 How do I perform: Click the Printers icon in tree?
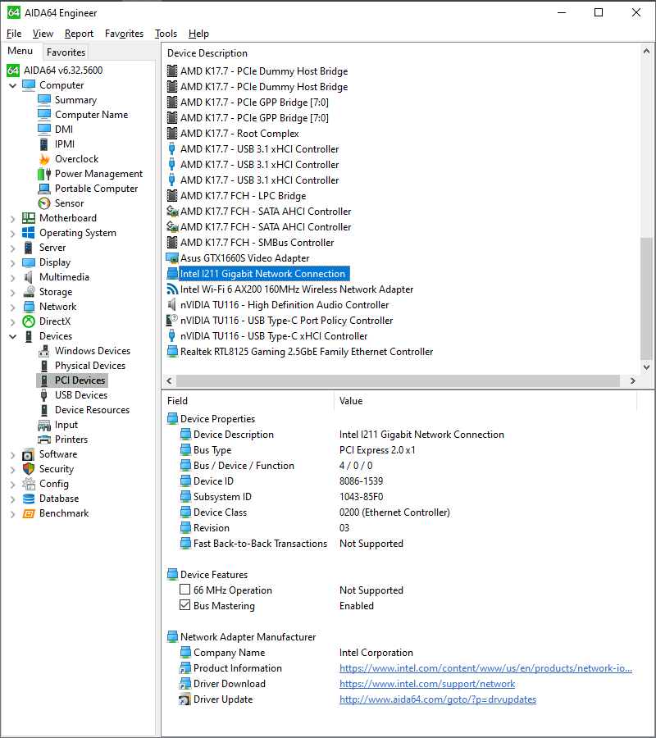44,440
